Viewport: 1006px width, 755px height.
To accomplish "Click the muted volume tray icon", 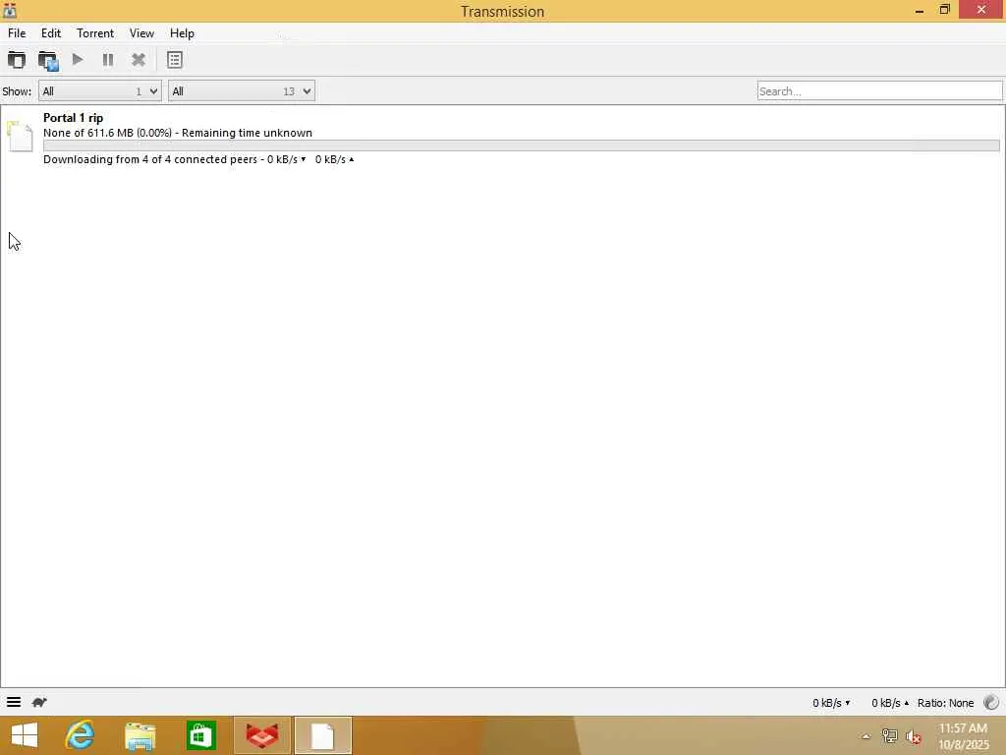I will [x=914, y=736].
